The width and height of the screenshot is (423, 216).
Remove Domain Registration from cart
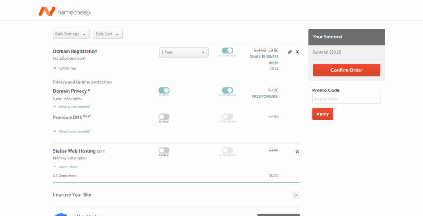[297, 52]
